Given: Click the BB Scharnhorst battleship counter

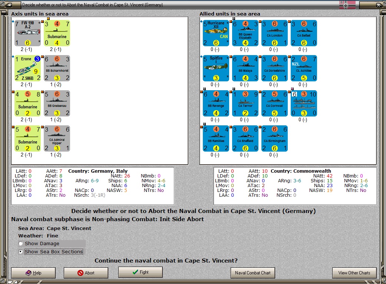Looking at the screenshot, I should tap(57, 68).
